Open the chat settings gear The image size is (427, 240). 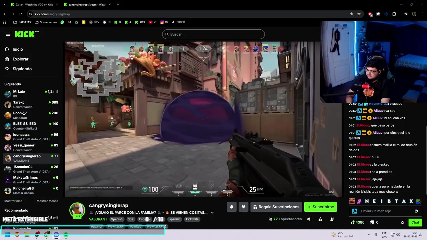click(402, 223)
